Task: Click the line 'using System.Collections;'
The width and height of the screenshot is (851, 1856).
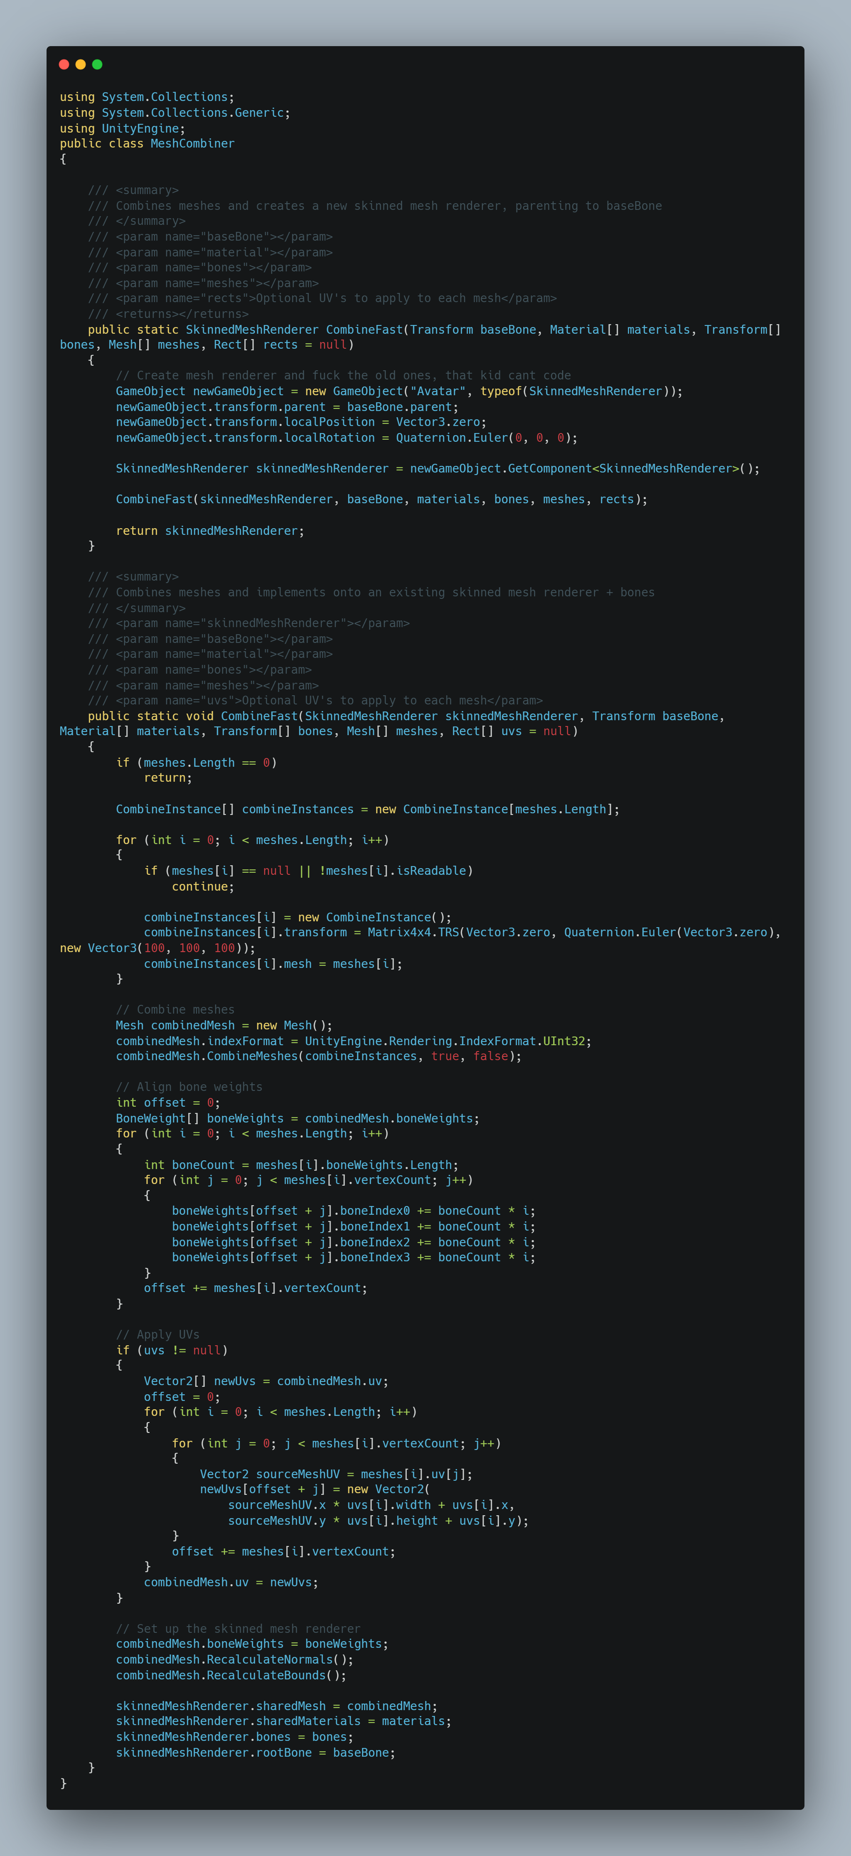Action: click(147, 97)
